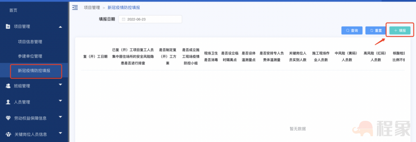Expand the 班组管理 submenu arrow
This screenshot has width=416, height=142.
[x=60, y=85]
